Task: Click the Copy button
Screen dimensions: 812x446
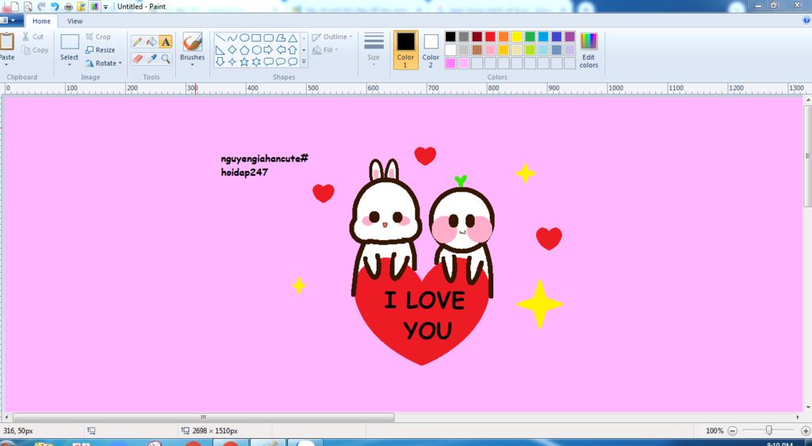Action: [x=35, y=50]
